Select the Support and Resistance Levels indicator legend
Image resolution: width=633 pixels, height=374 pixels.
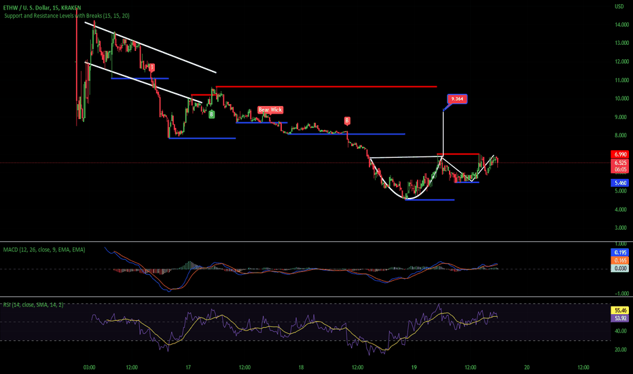[67, 16]
